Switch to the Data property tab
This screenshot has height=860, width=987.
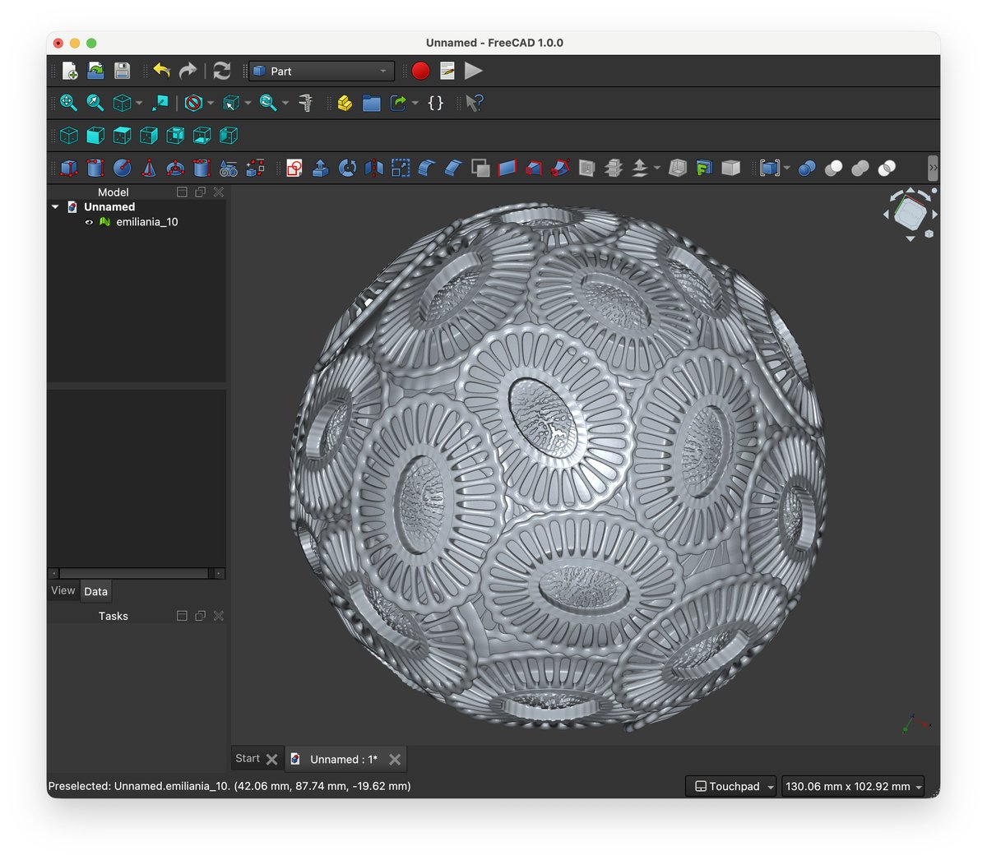pos(95,591)
